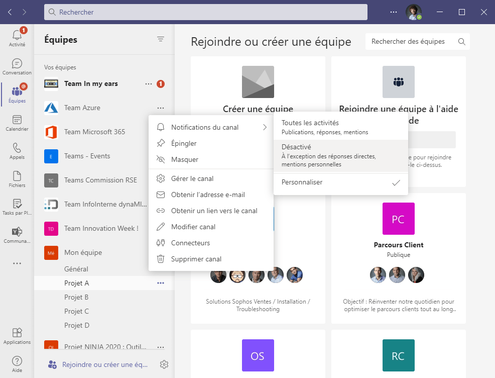Choose Supprimer canal

[211, 259]
